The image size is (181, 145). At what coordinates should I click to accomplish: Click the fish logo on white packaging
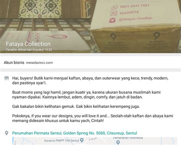[x=57, y=37]
